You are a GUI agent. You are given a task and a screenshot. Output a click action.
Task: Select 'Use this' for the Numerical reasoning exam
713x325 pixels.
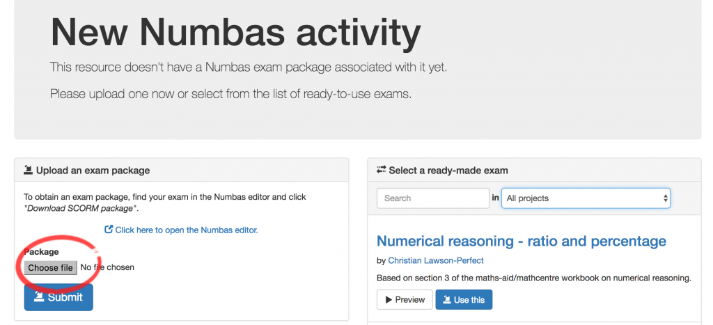(x=464, y=300)
